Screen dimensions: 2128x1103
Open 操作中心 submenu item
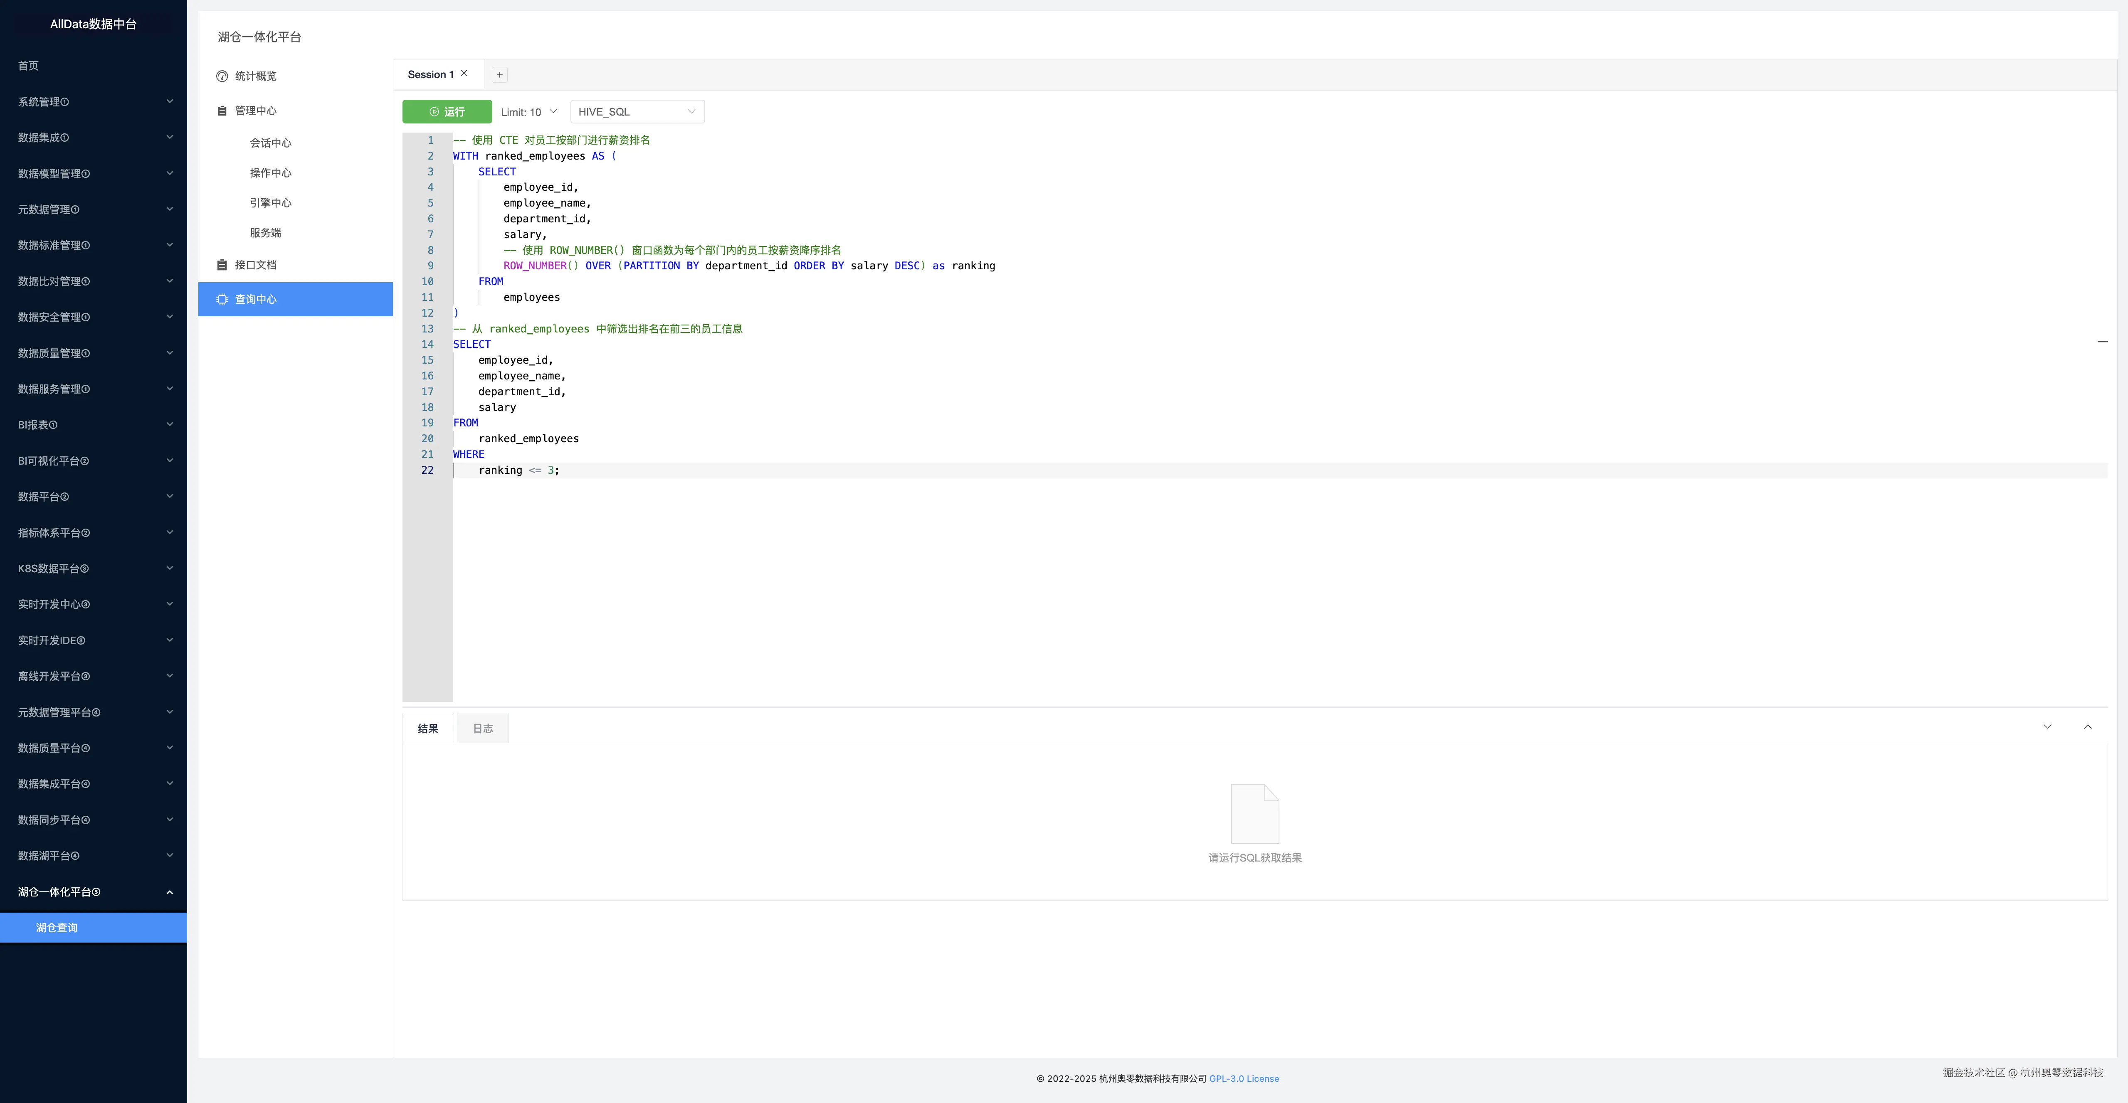[270, 172]
